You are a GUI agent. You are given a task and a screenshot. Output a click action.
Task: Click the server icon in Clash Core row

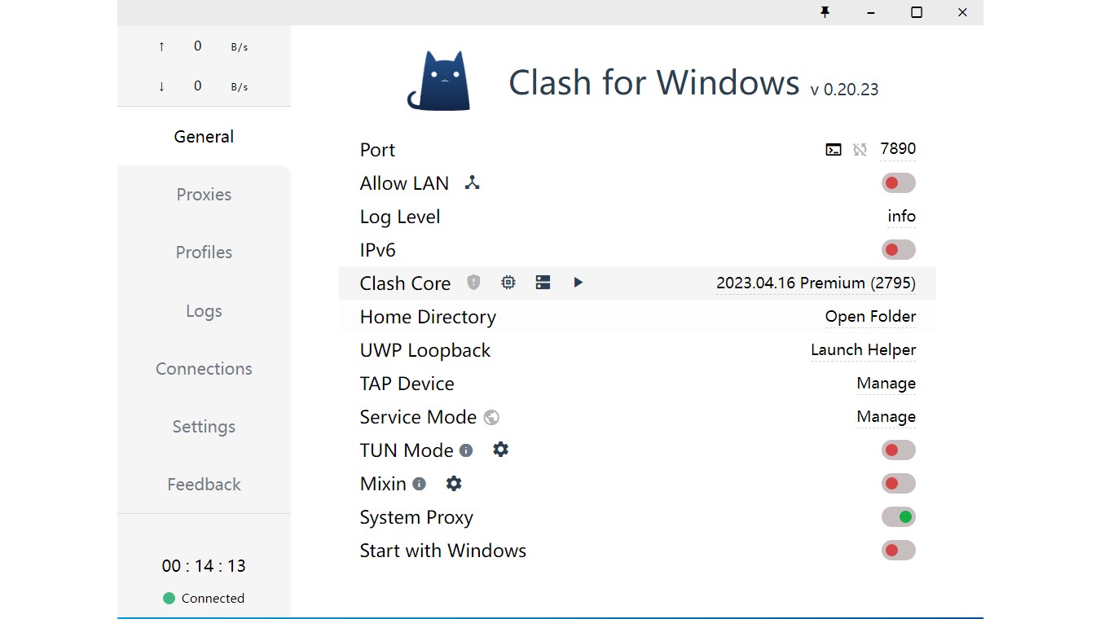coord(543,283)
